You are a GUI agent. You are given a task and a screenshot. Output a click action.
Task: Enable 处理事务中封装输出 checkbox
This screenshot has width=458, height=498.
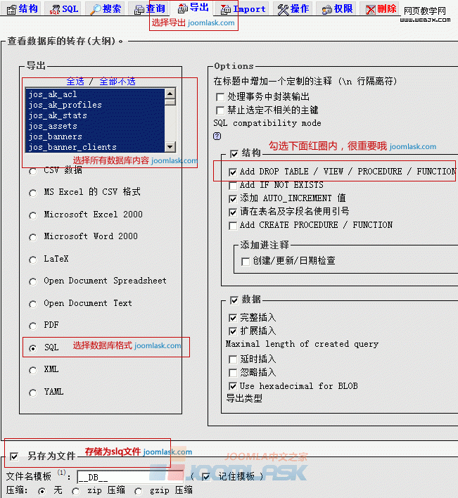click(x=220, y=97)
